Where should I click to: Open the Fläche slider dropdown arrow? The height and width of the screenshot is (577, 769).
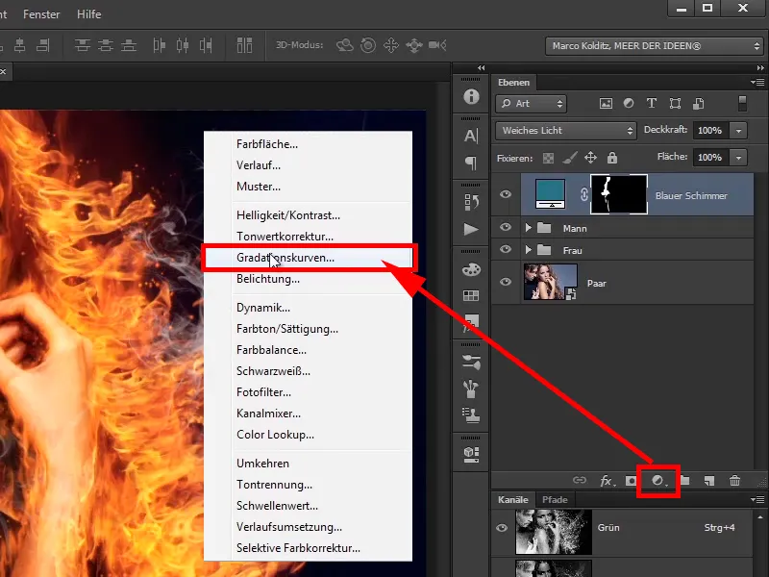point(738,158)
